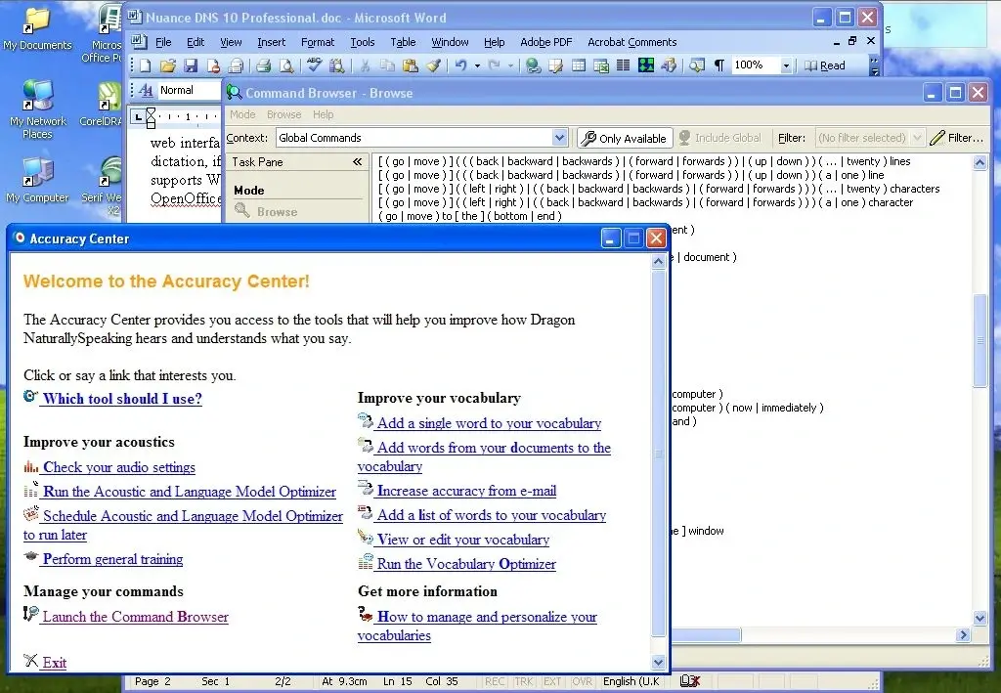1001x693 pixels.
Task: Open the disabled Filter selection dropdown
Action: (x=917, y=138)
